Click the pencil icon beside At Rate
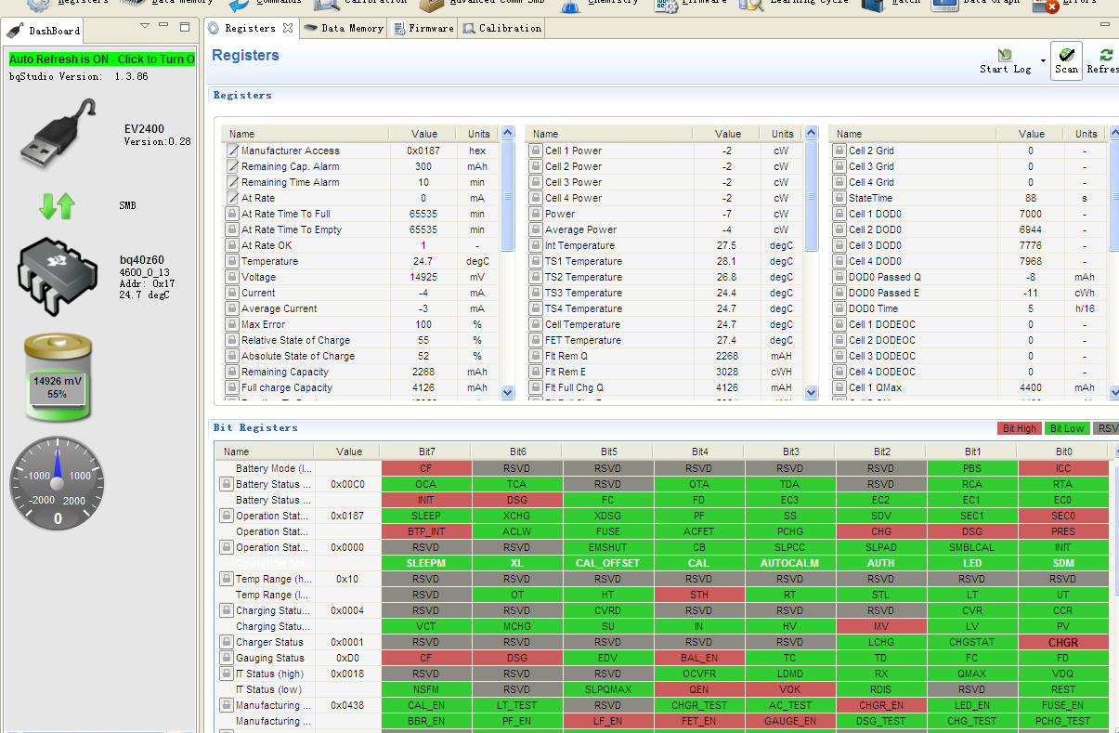 tap(233, 198)
